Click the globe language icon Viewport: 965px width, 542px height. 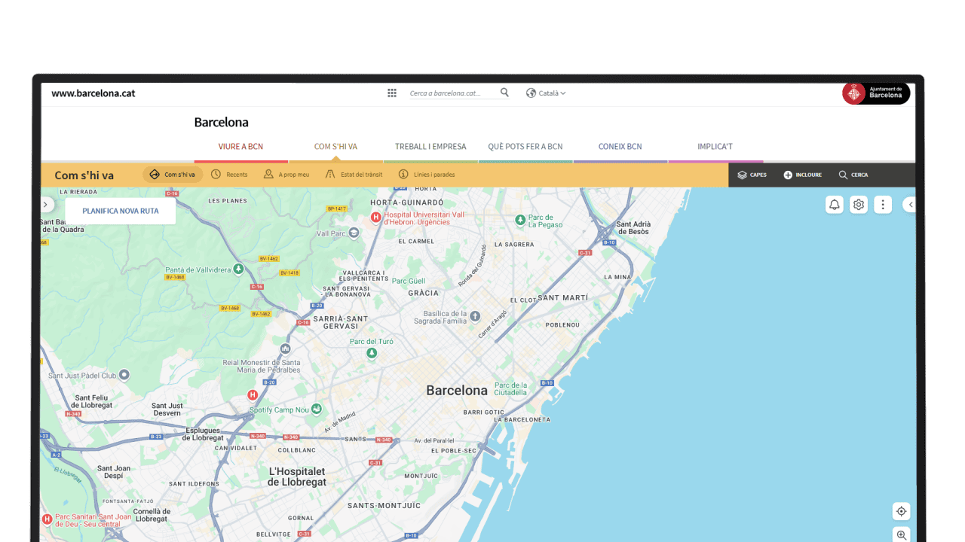(x=532, y=93)
